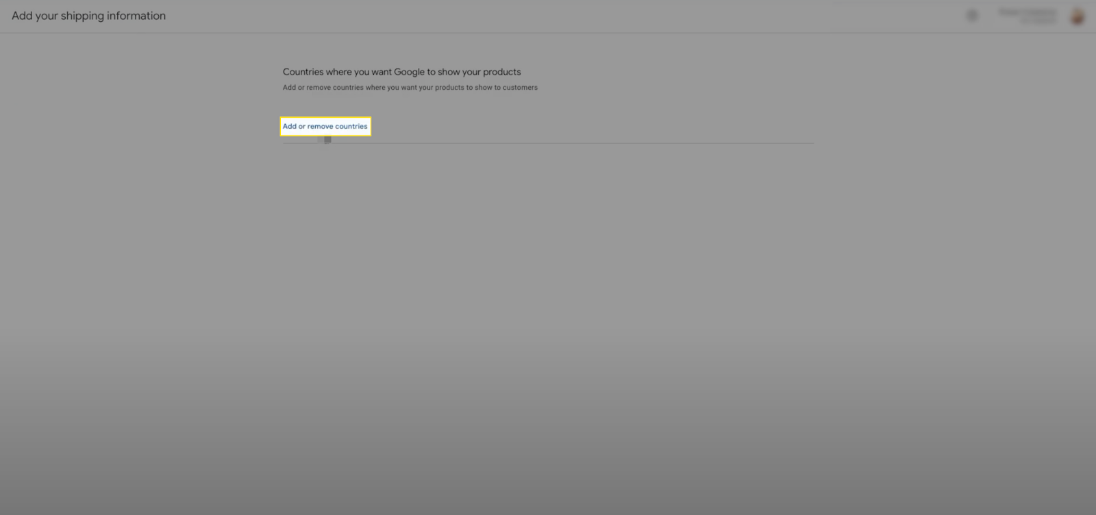Click the word customers ending the description
1096x515 pixels.
point(520,88)
